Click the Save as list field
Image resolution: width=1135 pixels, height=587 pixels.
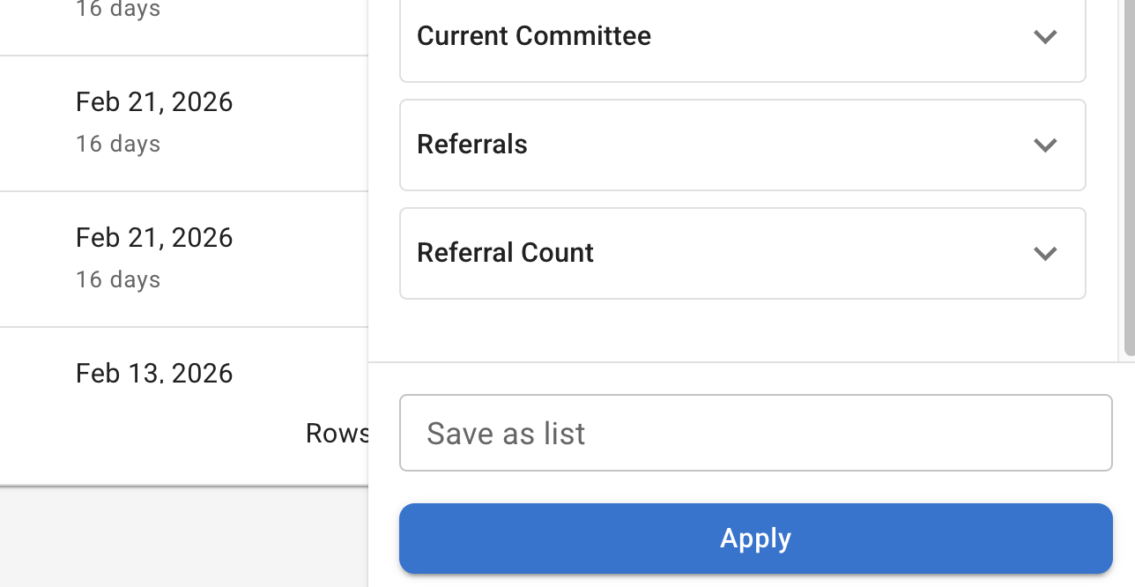[x=755, y=433]
